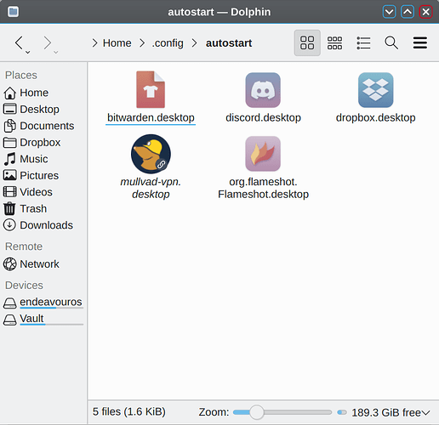Image resolution: width=439 pixels, height=425 pixels.
Task: Click the Zoom slider handle
Action: (256, 412)
